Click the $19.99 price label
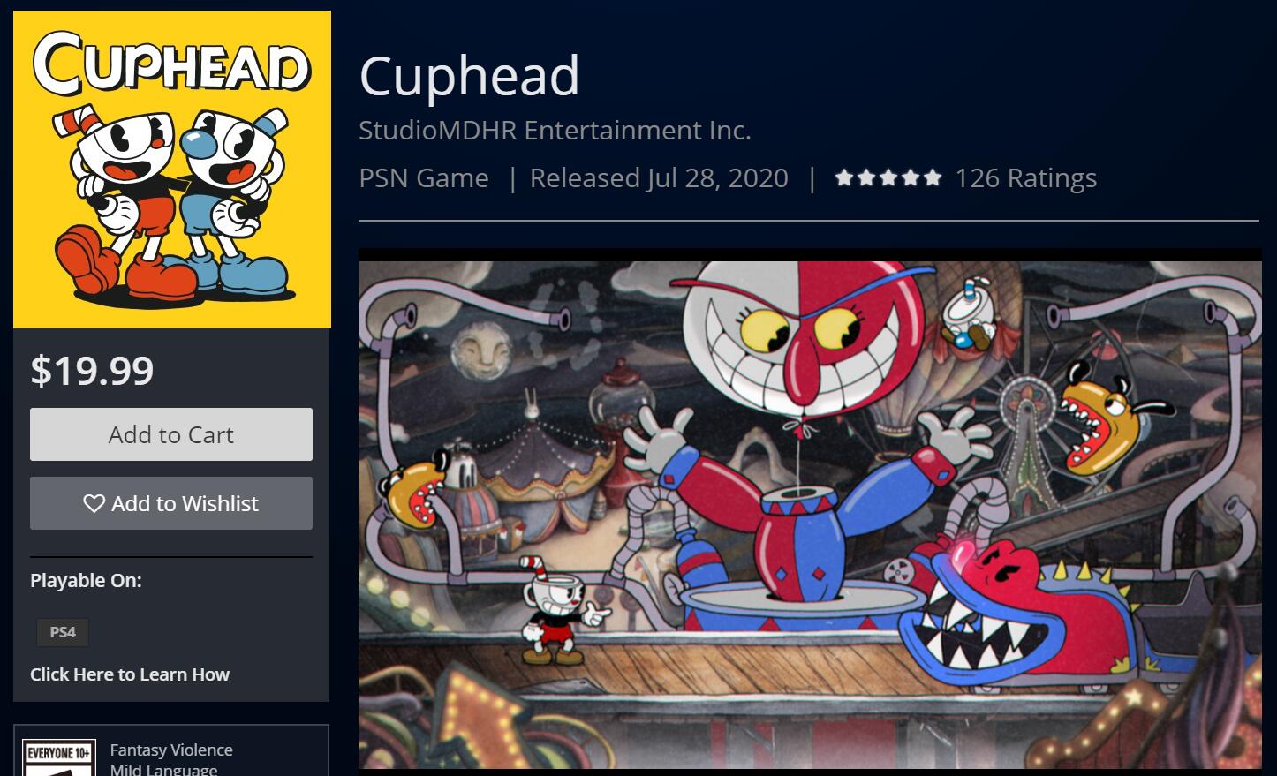The image size is (1277, 776). [92, 371]
